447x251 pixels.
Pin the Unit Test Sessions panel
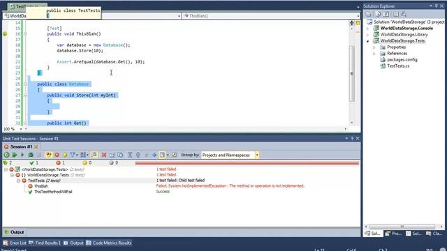pyautogui.click(x=352, y=138)
